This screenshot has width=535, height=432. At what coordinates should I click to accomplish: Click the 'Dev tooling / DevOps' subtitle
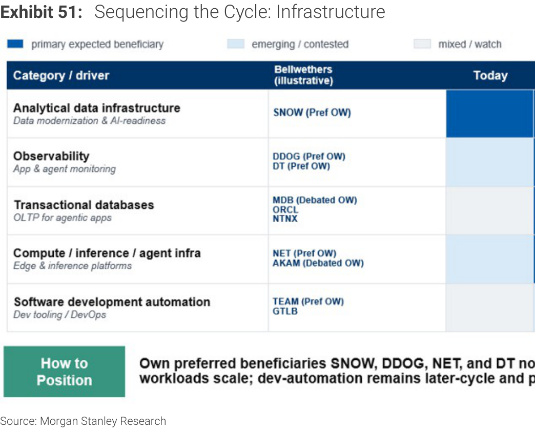(60, 314)
